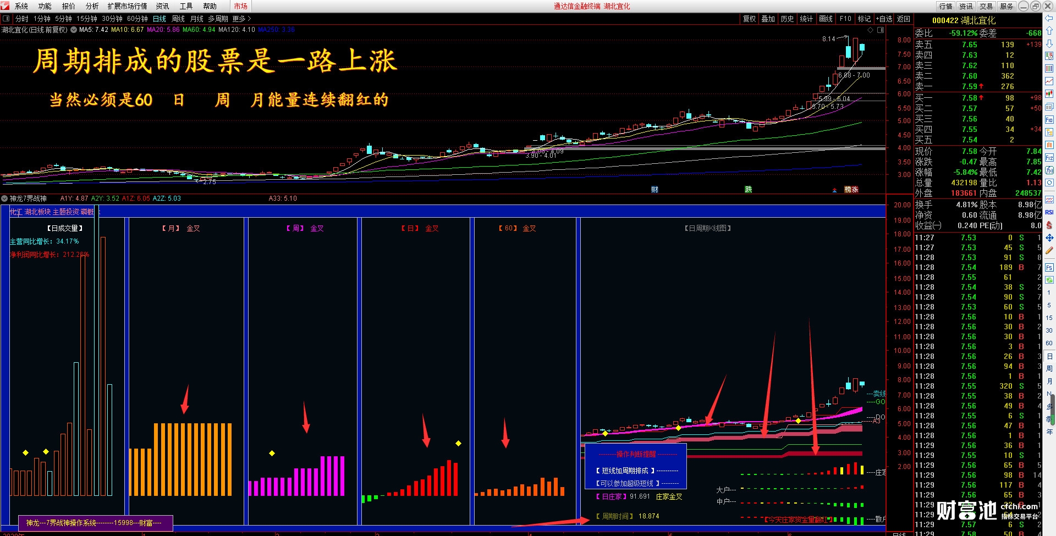Click the 行情 button at top right
Image resolution: width=1056 pixels, height=536 pixels.
pyautogui.click(x=946, y=6)
